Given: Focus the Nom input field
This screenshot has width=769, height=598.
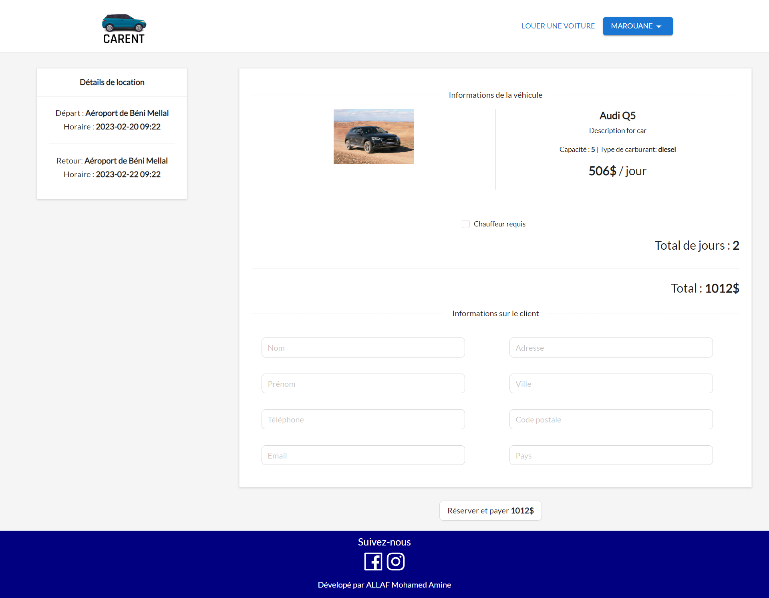Looking at the screenshot, I should coord(363,347).
